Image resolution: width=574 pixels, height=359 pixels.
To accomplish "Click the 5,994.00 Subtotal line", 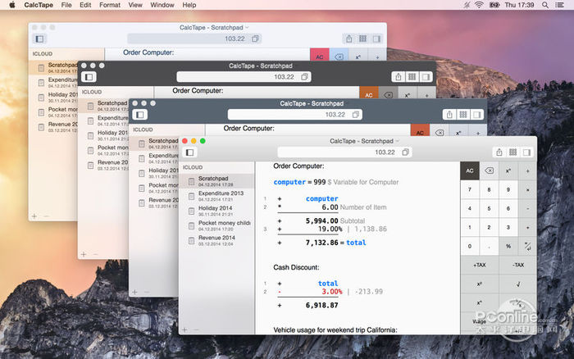I will pos(321,220).
